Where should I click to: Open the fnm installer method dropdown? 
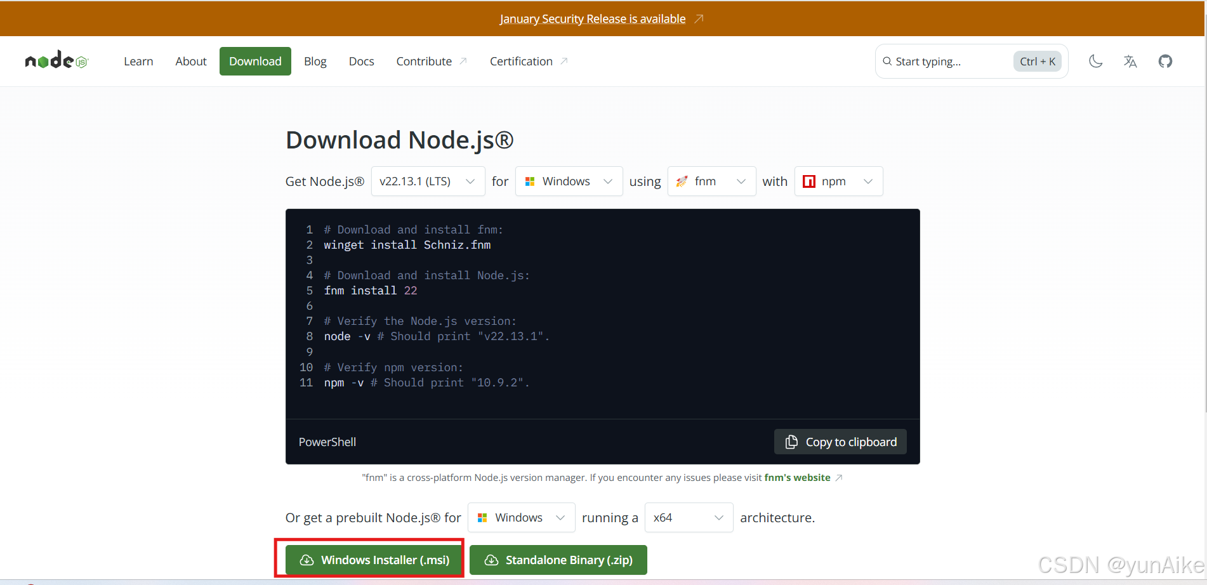(711, 181)
